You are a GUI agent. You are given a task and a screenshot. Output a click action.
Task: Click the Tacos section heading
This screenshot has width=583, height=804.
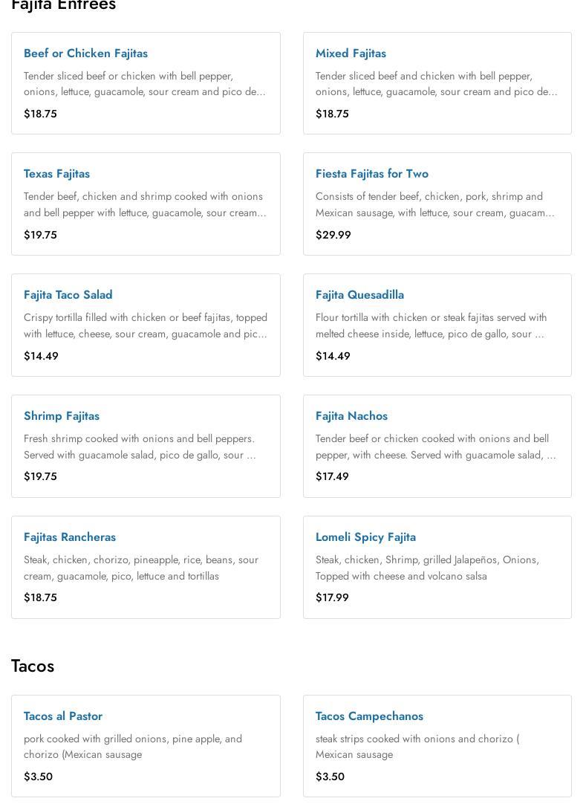(x=33, y=666)
